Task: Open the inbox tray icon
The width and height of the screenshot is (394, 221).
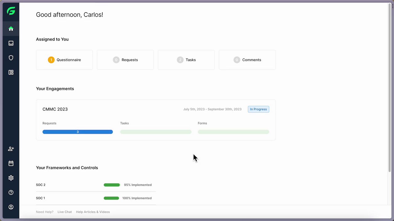Action: [x=11, y=43]
